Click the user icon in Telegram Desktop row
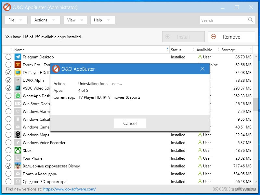This screenshot has height=195, width=260. pyautogui.click(x=200, y=57)
